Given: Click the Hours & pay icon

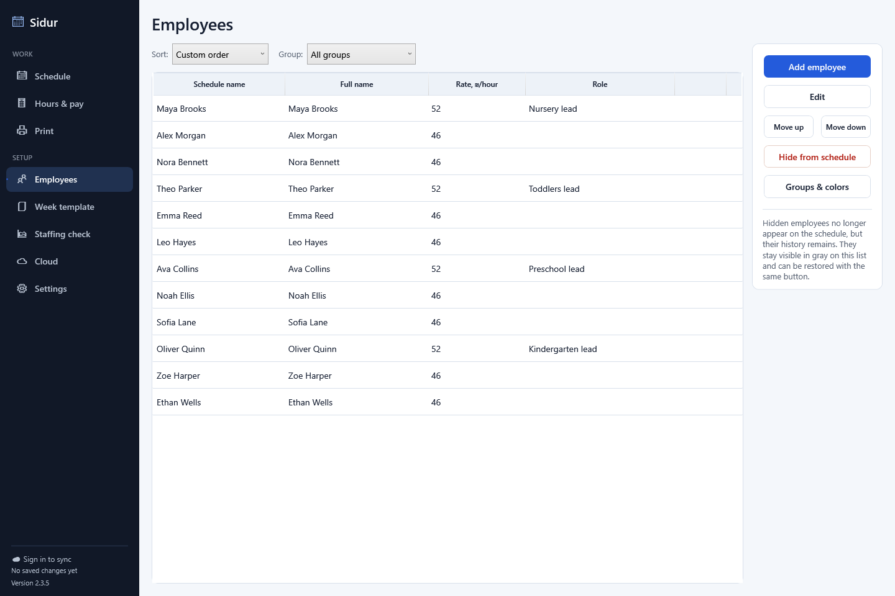Looking at the screenshot, I should (x=22, y=103).
